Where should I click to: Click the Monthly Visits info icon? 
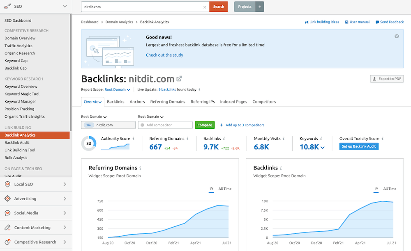pyautogui.click(x=284, y=139)
